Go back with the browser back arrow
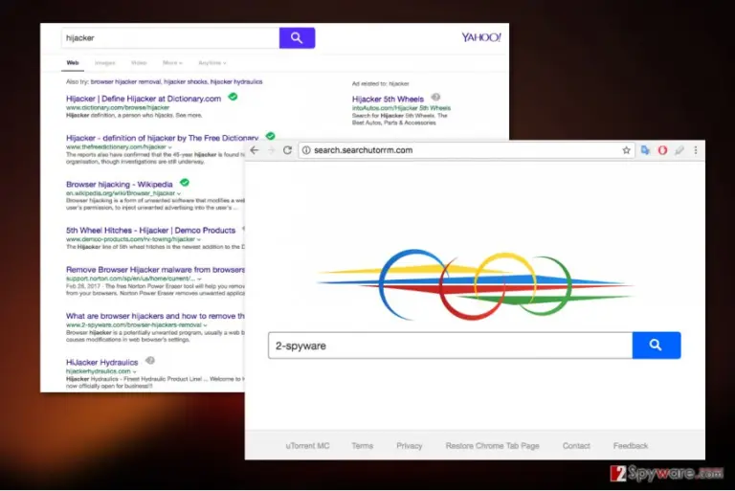This screenshot has width=735, height=491. 254,150
